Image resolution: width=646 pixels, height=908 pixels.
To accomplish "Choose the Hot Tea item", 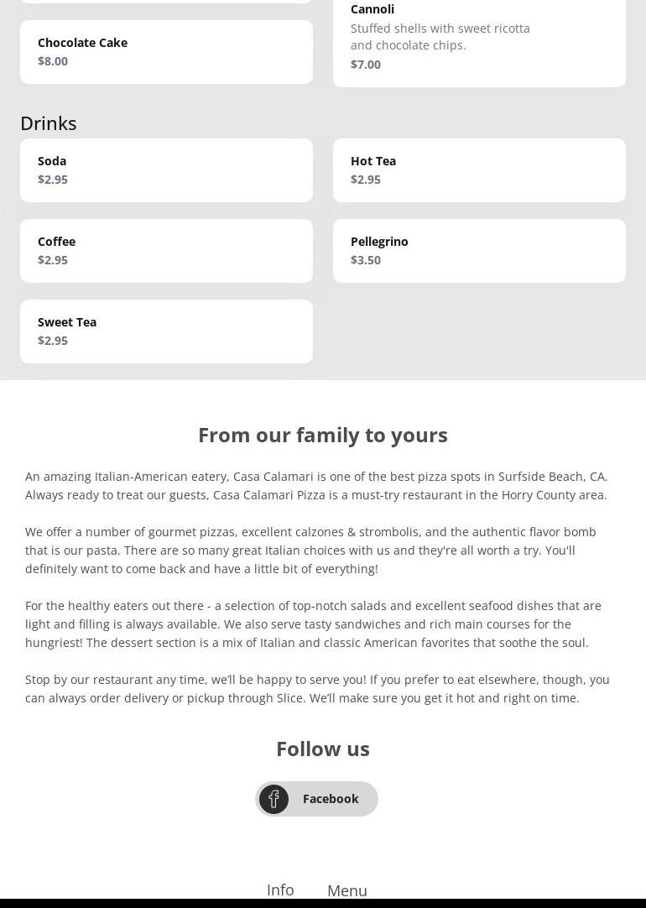I will (479, 170).
